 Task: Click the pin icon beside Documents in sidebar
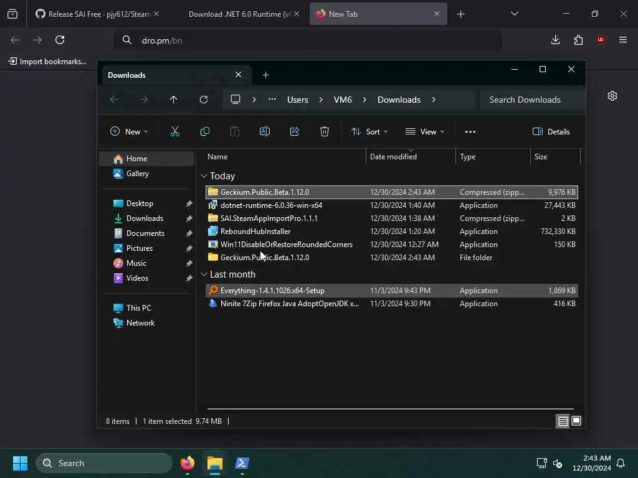click(189, 234)
